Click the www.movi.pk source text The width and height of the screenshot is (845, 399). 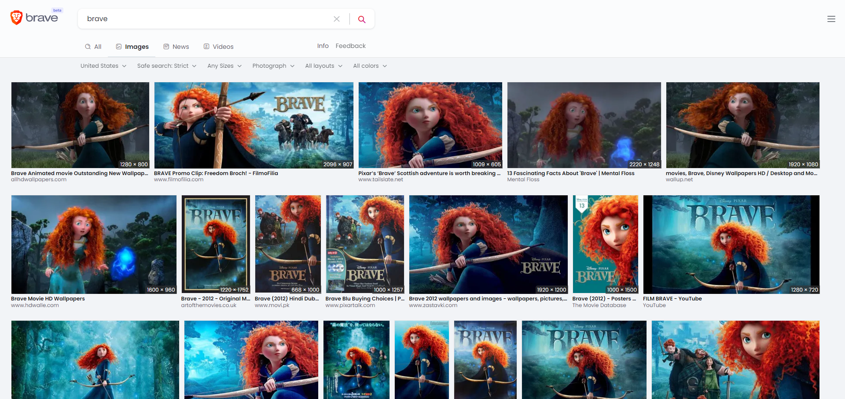pos(272,305)
